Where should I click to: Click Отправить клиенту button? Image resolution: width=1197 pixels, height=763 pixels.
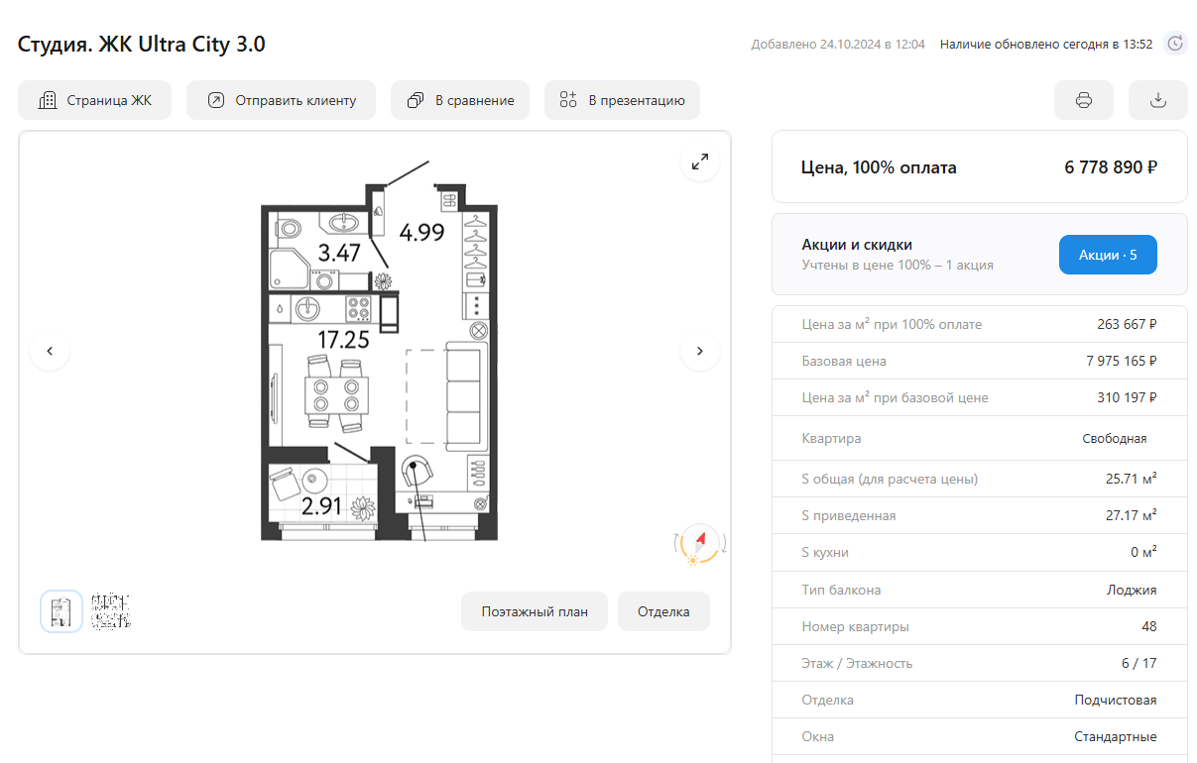click(282, 100)
